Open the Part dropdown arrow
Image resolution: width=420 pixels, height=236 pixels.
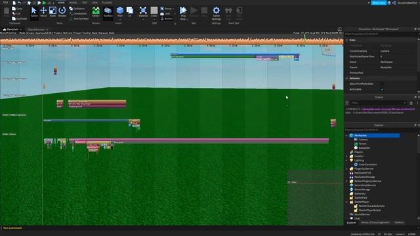(120, 19)
